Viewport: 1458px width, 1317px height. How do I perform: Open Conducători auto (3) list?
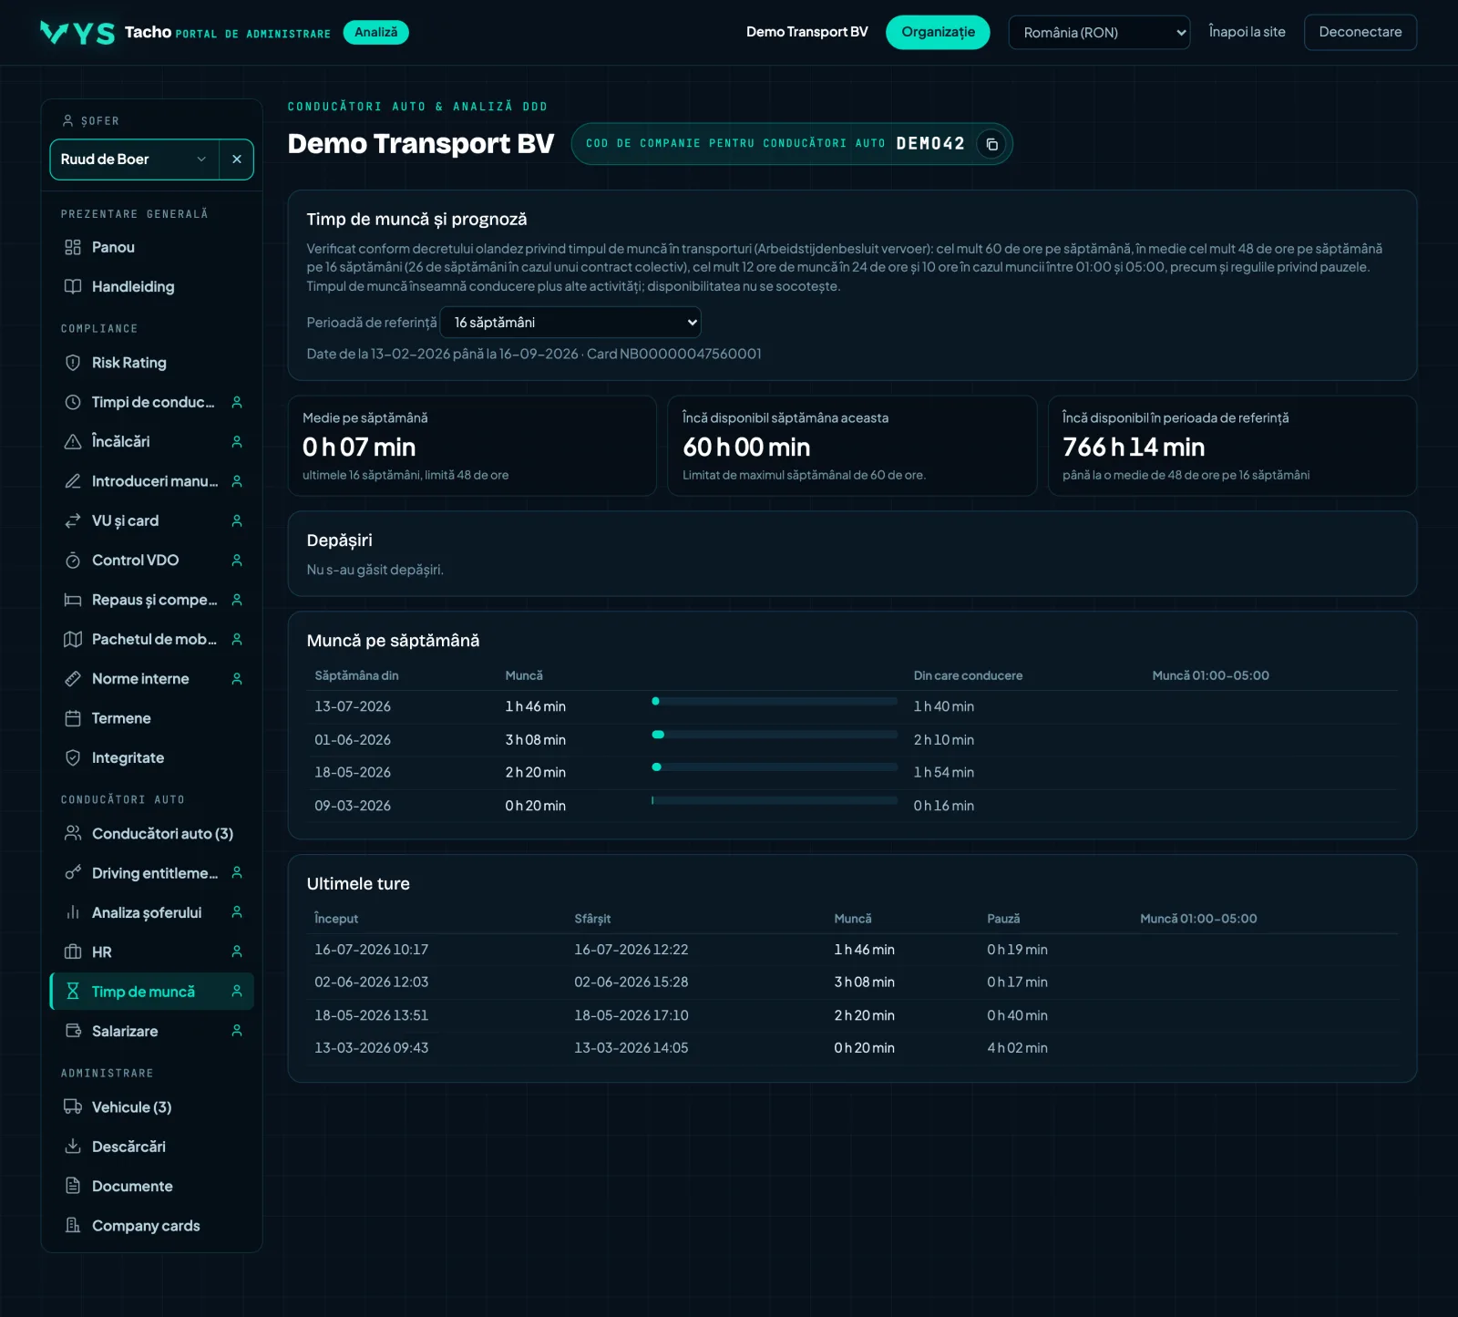[151, 834]
